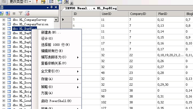Screen dimensions: 193x109
Task: Choose 查看依赖关系(V) menu entry
Action: tap(57, 63)
